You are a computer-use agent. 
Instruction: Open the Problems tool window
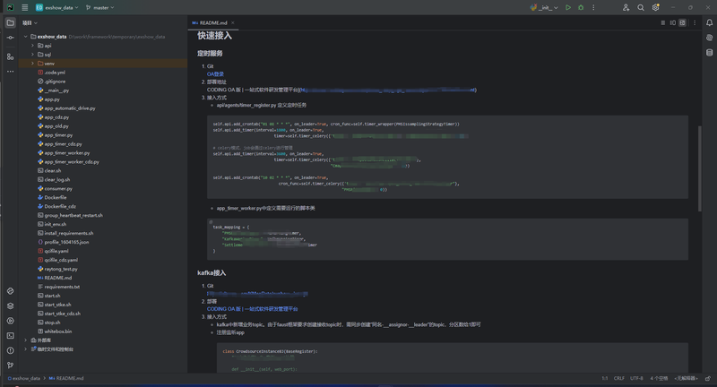point(10,350)
